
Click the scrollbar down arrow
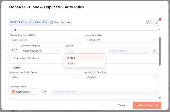click(160, 98)
